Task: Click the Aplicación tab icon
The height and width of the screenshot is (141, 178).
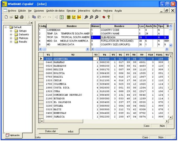Action: (8, 135)
